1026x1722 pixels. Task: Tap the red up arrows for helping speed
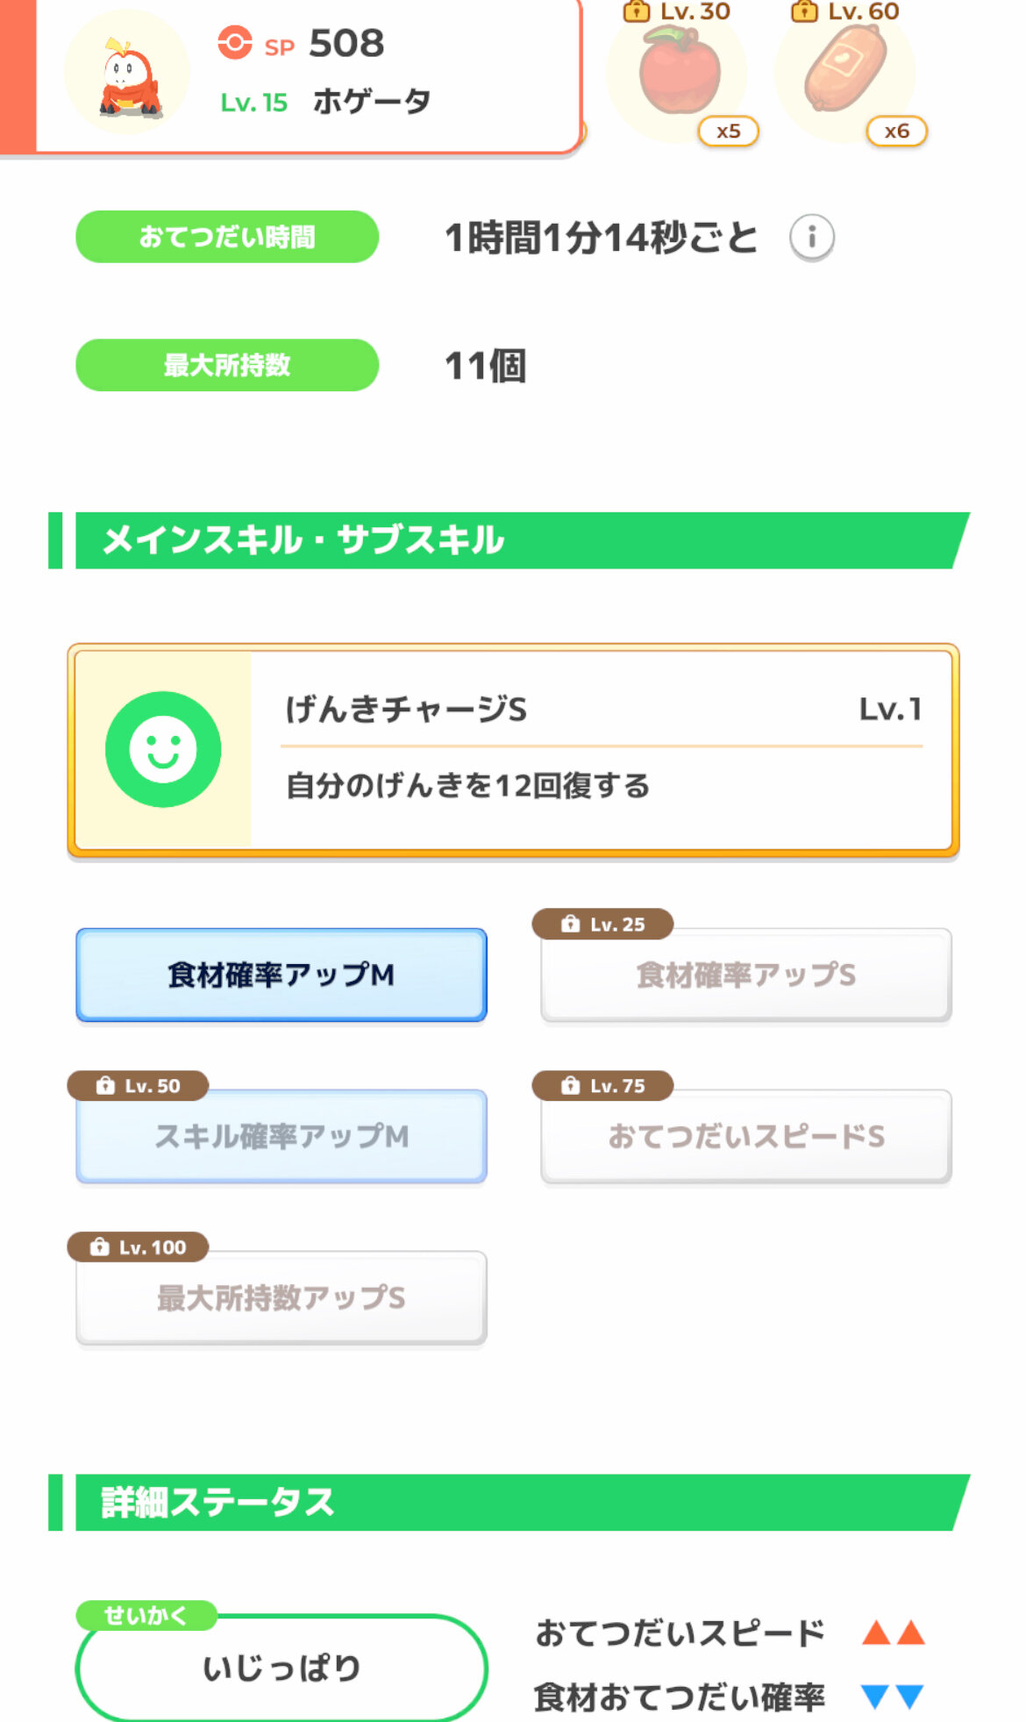pyautogui.click(x=893, y=1633)
